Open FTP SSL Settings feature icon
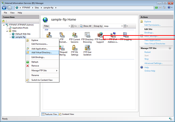The image size is (175, 122). coord(74,50)
